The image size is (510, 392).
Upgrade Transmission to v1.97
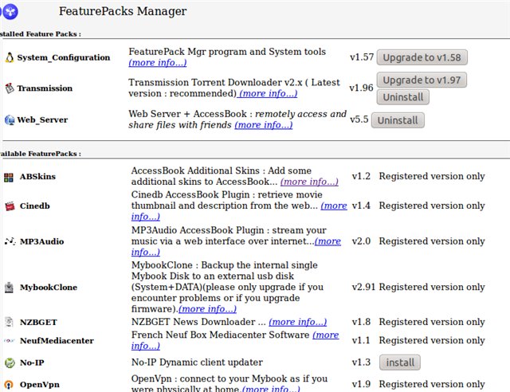pyautogui.click(x=422, y=80)
